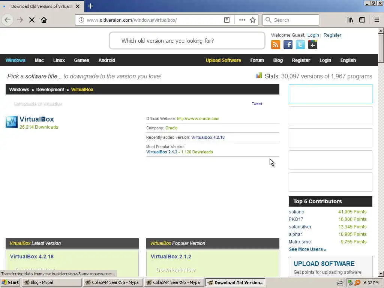This screenshot has height=288, width=384.
Task: Click the Twitter social icon
Action: click(300, 45)
